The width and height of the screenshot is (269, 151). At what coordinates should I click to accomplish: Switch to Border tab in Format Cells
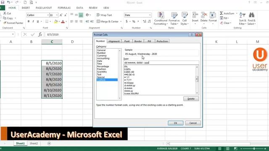[x=138, y=41]
